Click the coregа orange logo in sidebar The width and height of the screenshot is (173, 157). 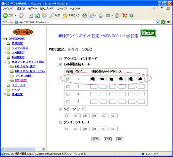coord(23,32)
